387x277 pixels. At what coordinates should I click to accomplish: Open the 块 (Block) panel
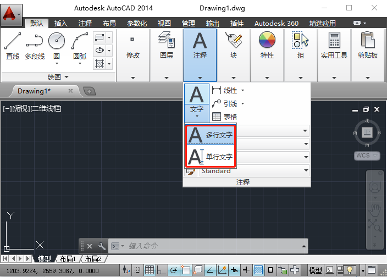coord(234,55)
